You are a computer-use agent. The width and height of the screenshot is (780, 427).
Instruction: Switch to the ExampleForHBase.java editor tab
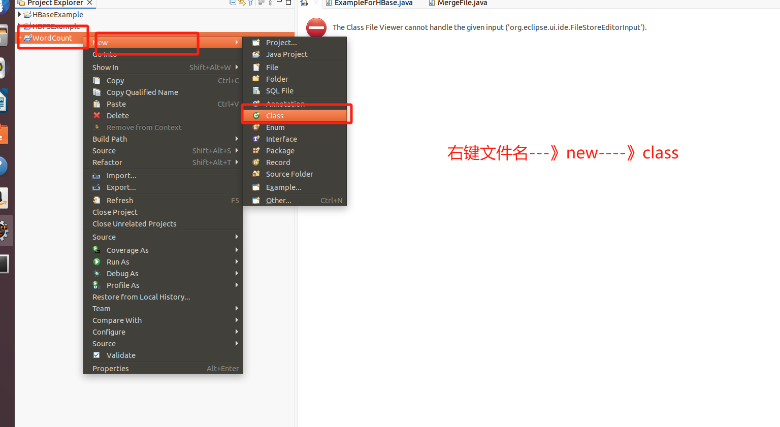click(x=369, y=3)
